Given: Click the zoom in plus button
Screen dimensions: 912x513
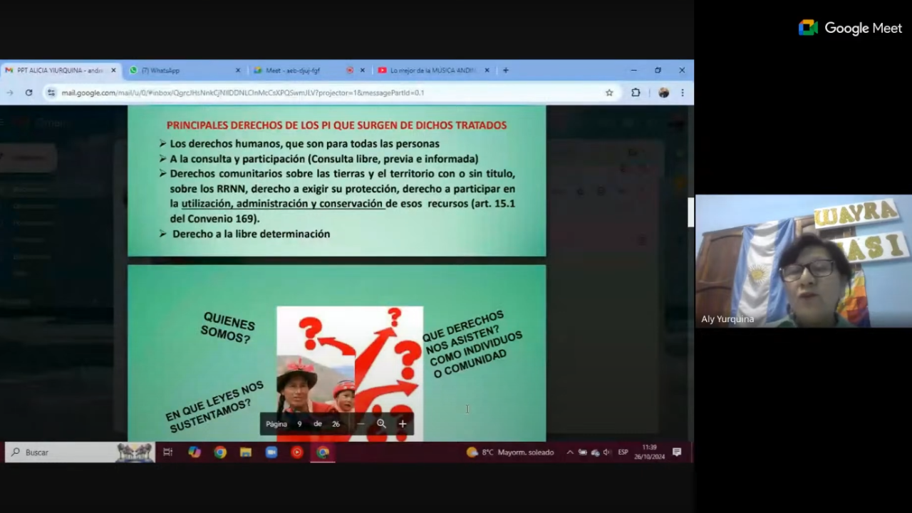Looking at the screenshot, I should 403,424.
